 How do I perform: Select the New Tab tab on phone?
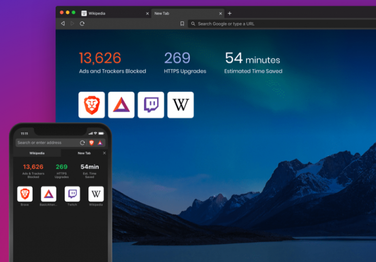(x=84, y=153)
